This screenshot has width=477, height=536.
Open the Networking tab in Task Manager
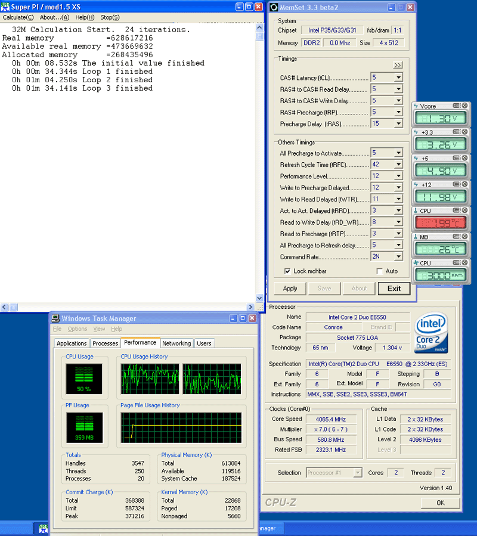176,343
